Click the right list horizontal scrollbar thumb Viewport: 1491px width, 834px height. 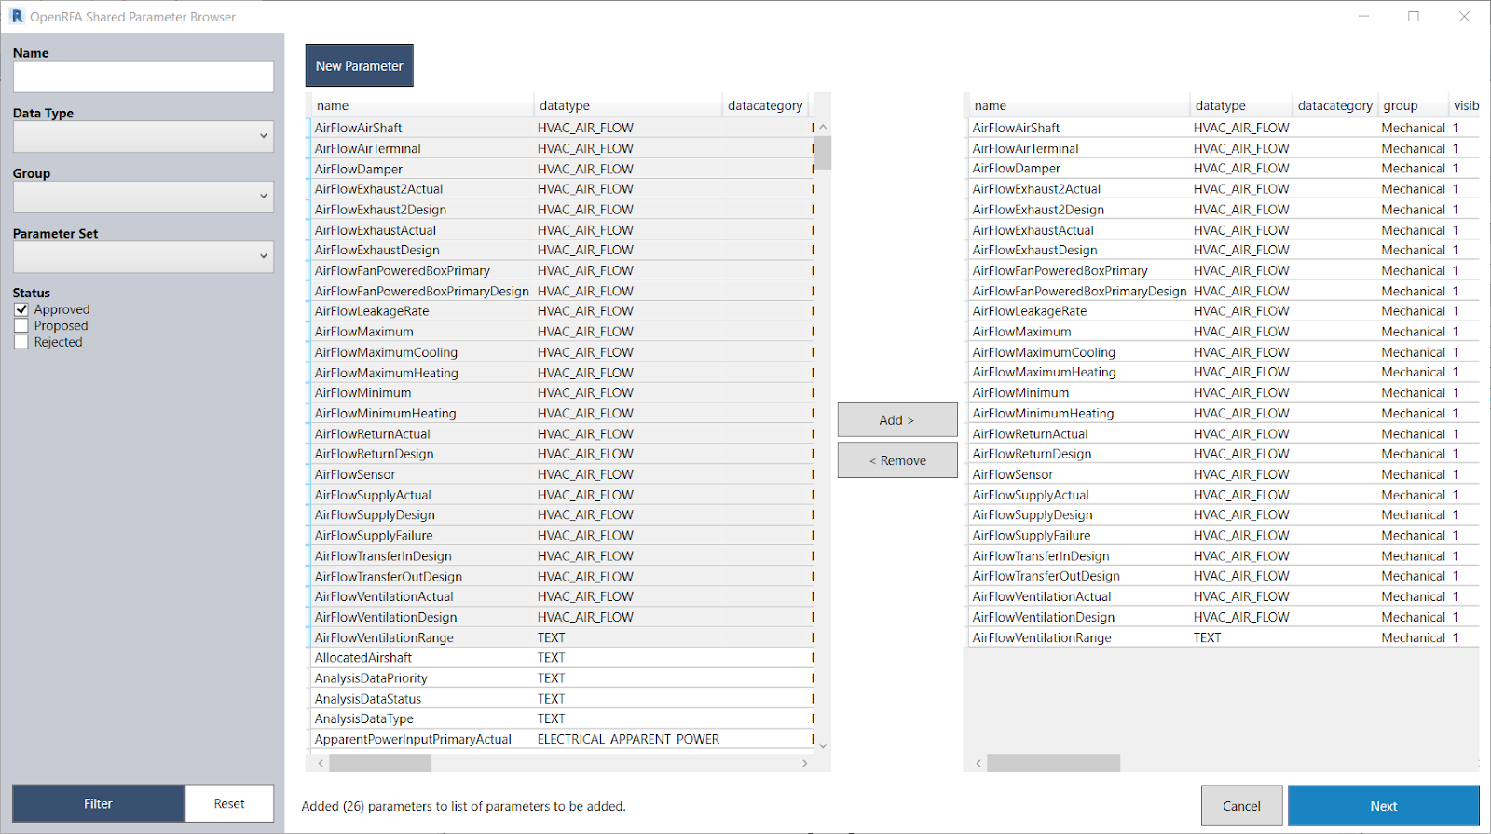tap(1054, 763)
